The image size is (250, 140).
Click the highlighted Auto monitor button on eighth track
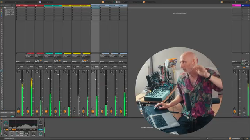pyautogui.click(x=85, y=61)
